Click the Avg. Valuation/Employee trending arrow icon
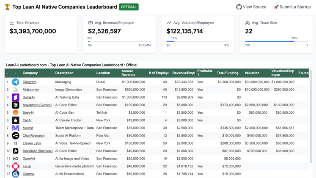 [x=169, y=23]
